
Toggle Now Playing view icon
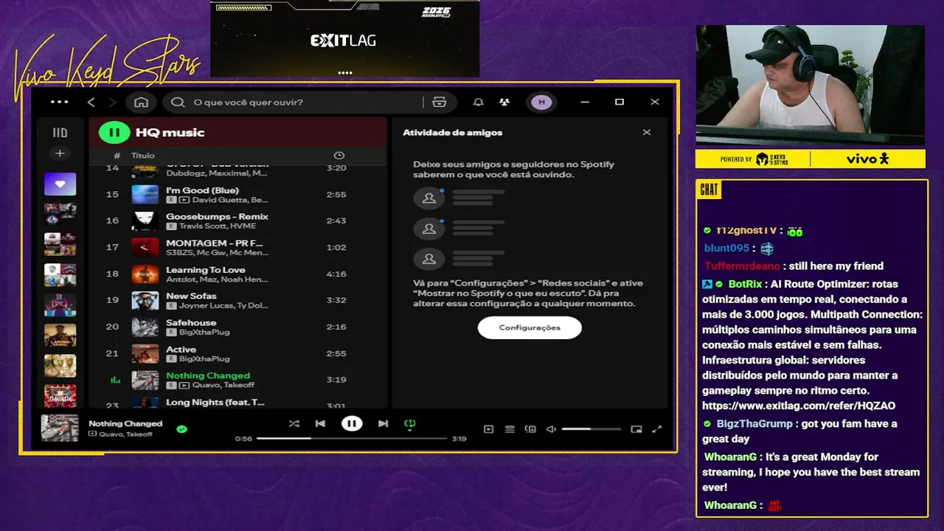pyautogui.click(x=488, y=429)
